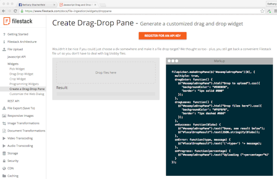Viewport: 277px width, 179px height.
Task: Open the Getting Started section
Action: (x=18, y=34)
